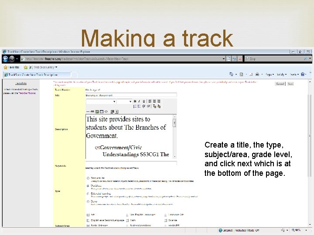Viewport: 314px width, 235px height.
Task: Click the search magnifier icon
Action: tap(305, 59)
